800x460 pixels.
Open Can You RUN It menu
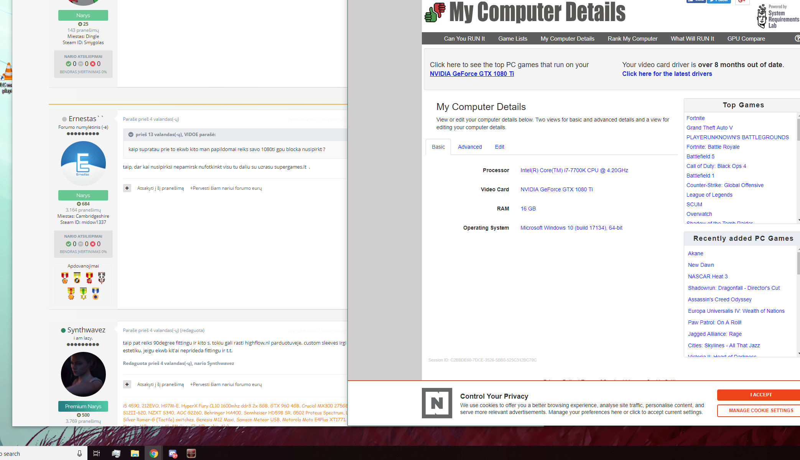(x=464, y=38)
